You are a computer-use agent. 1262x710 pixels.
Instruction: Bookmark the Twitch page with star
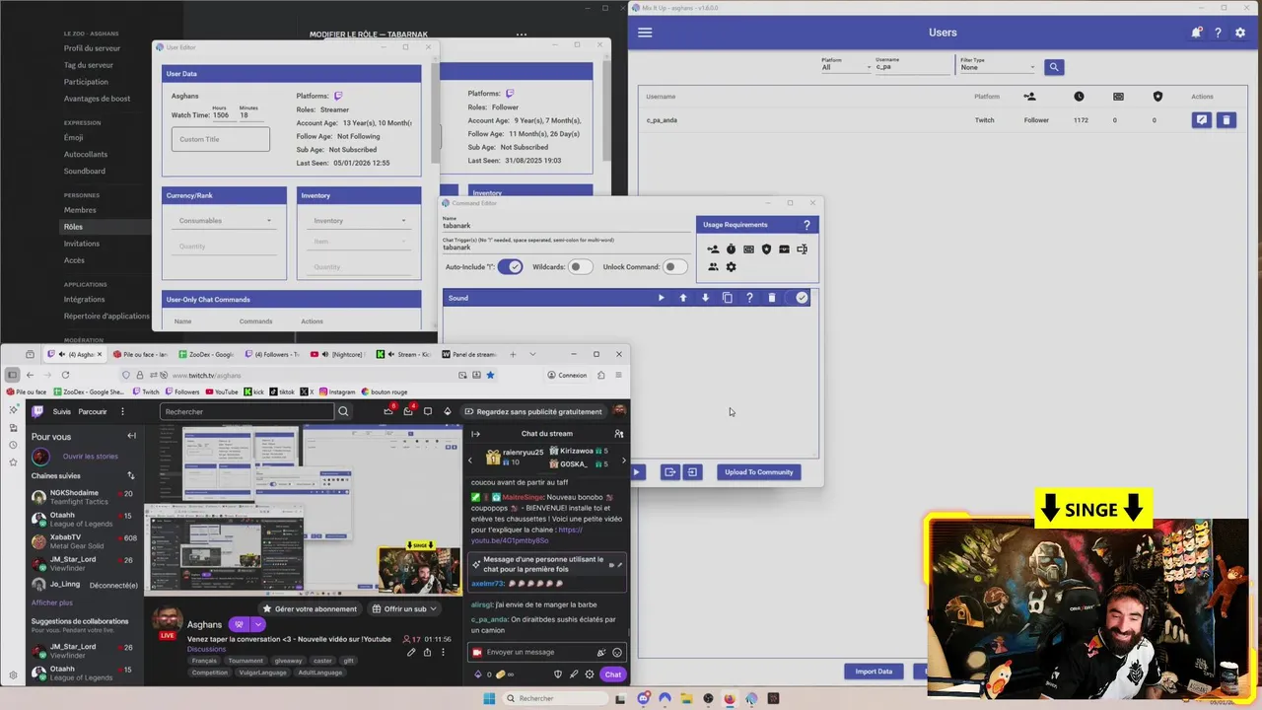click(x=490, y=375)
